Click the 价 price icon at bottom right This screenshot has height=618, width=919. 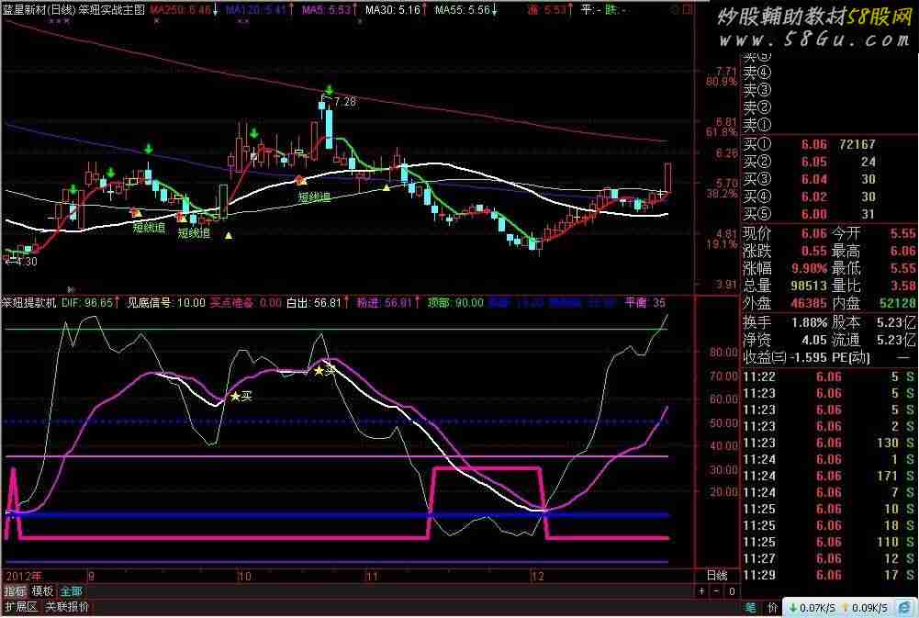[772, 608]
